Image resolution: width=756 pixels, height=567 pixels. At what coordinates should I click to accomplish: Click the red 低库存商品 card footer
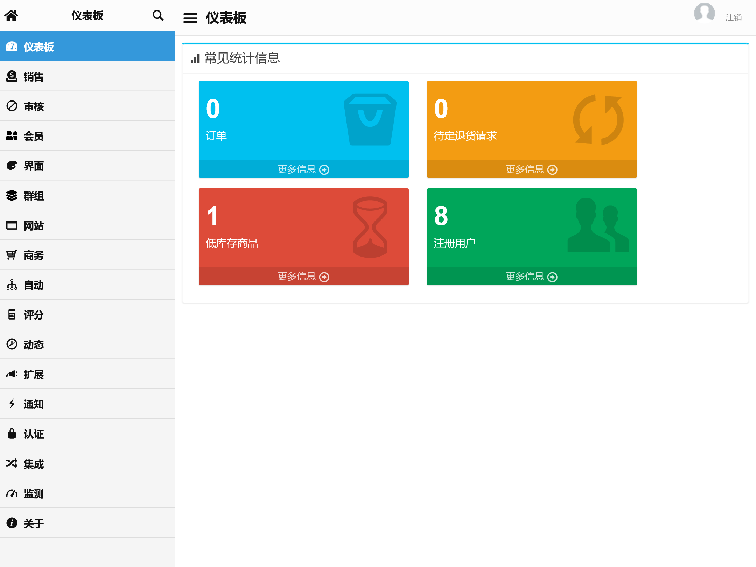[x=303, y=276]
